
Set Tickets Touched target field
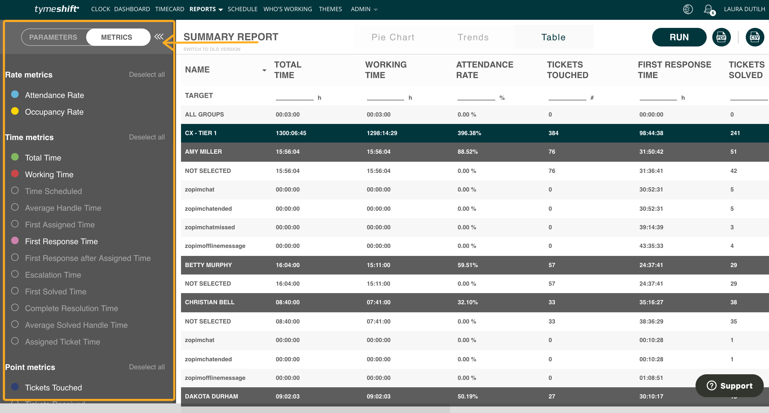point(567,96)
